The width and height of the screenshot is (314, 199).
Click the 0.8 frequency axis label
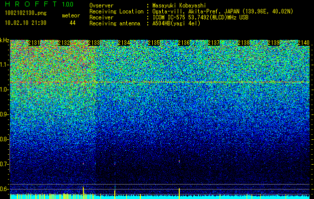(x=4, y=139)
